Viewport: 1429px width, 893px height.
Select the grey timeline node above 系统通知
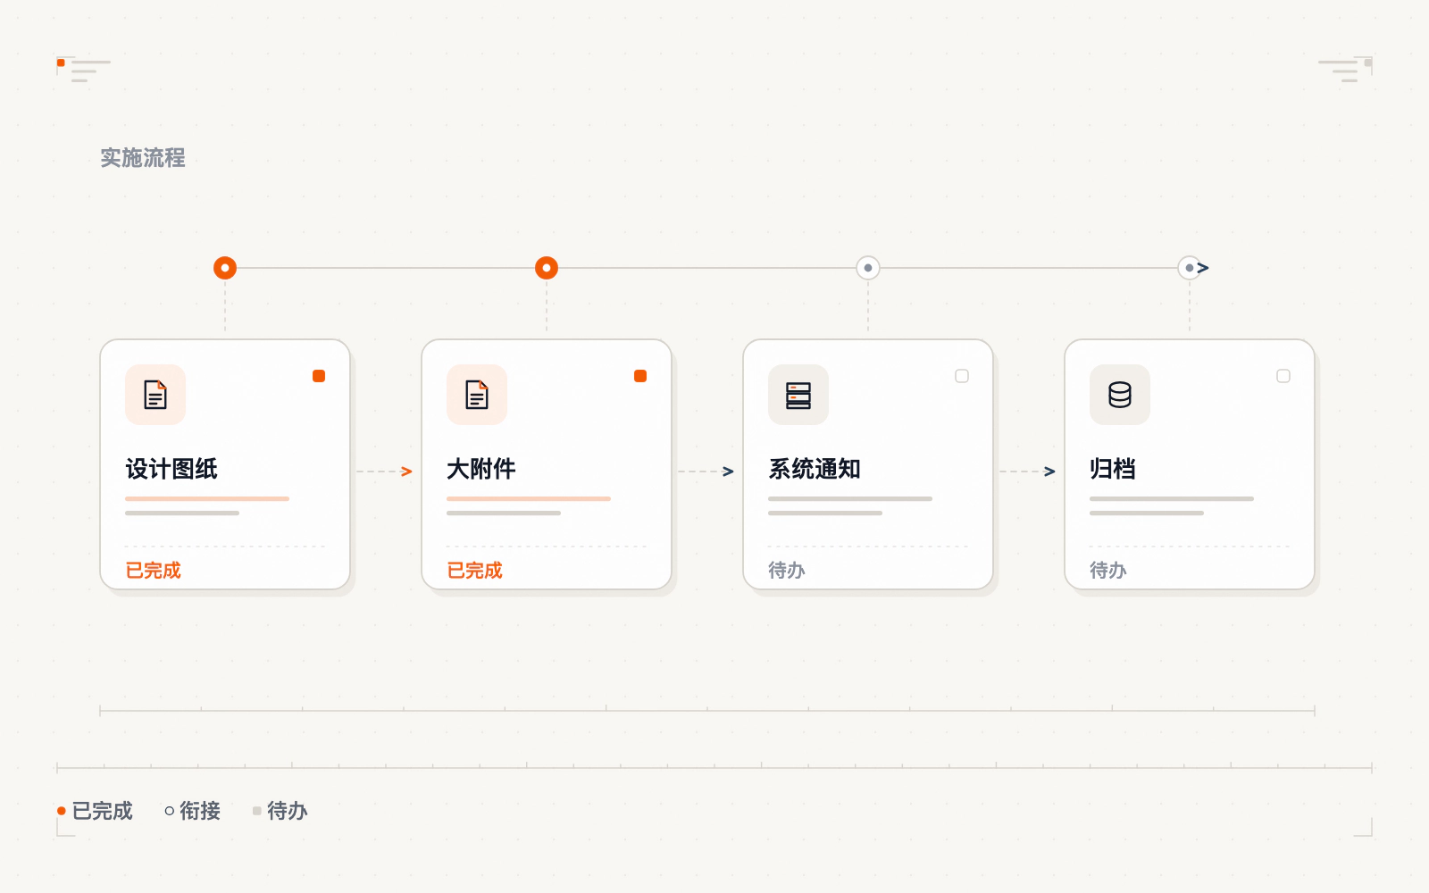point(868,268)
